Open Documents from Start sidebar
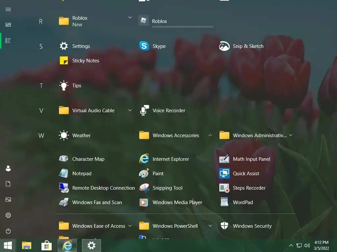This screenshot has width=337, height=252. pos(8,184)
